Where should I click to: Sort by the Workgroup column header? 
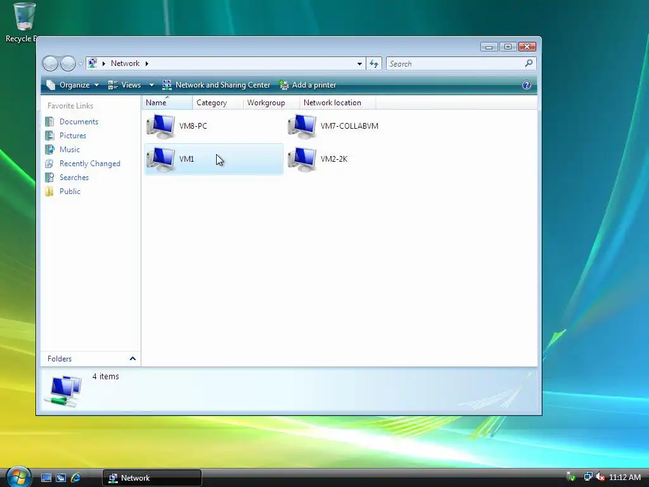[271, 103]
